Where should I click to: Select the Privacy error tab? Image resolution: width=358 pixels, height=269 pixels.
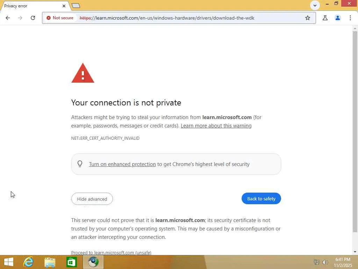pos(31,6)
